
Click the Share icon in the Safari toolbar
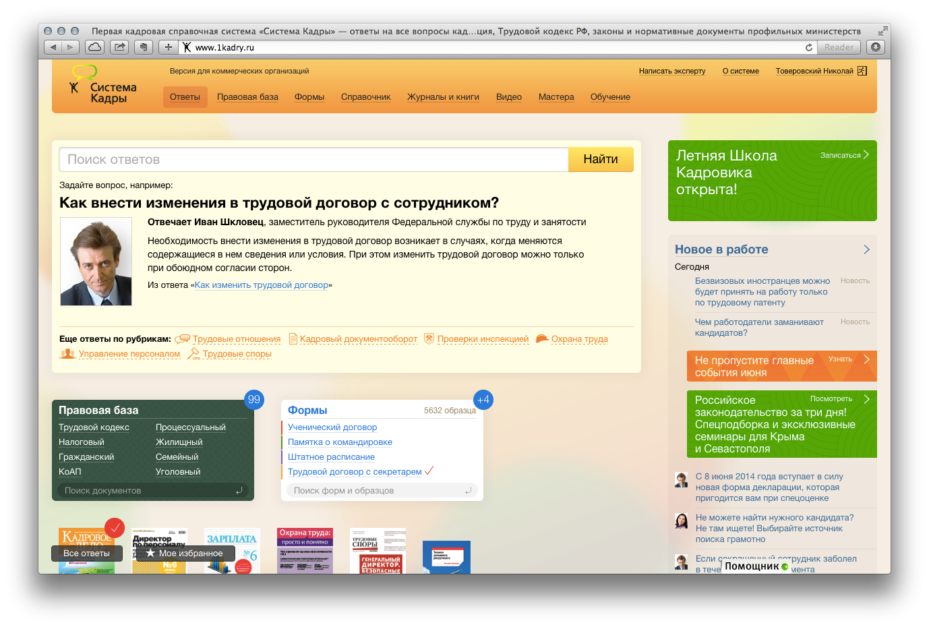point(119,47)
